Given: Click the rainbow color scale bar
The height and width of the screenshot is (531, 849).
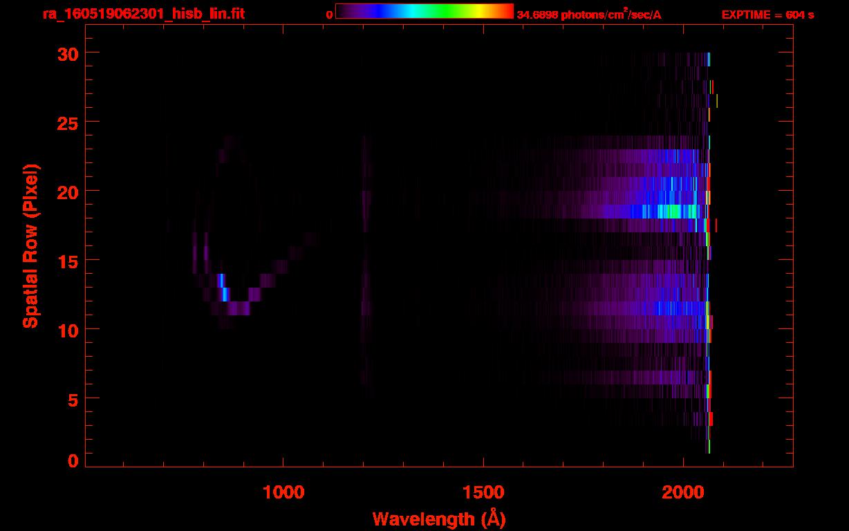Looking at the screenshot, I should click(x=424, y=11).
